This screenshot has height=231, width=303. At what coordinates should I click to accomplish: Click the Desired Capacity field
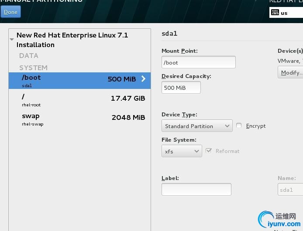coord(181,88)
